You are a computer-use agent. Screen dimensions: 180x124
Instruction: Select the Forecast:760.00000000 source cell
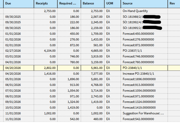coord(144,62)
